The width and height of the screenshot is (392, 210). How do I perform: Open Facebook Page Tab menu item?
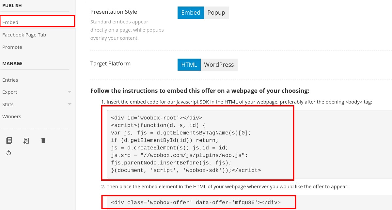pos(24,35)
